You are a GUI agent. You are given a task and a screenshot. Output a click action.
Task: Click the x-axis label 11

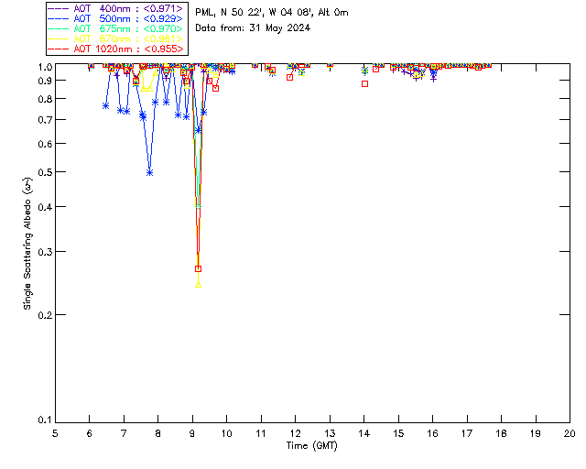click(x=261, y=433)
